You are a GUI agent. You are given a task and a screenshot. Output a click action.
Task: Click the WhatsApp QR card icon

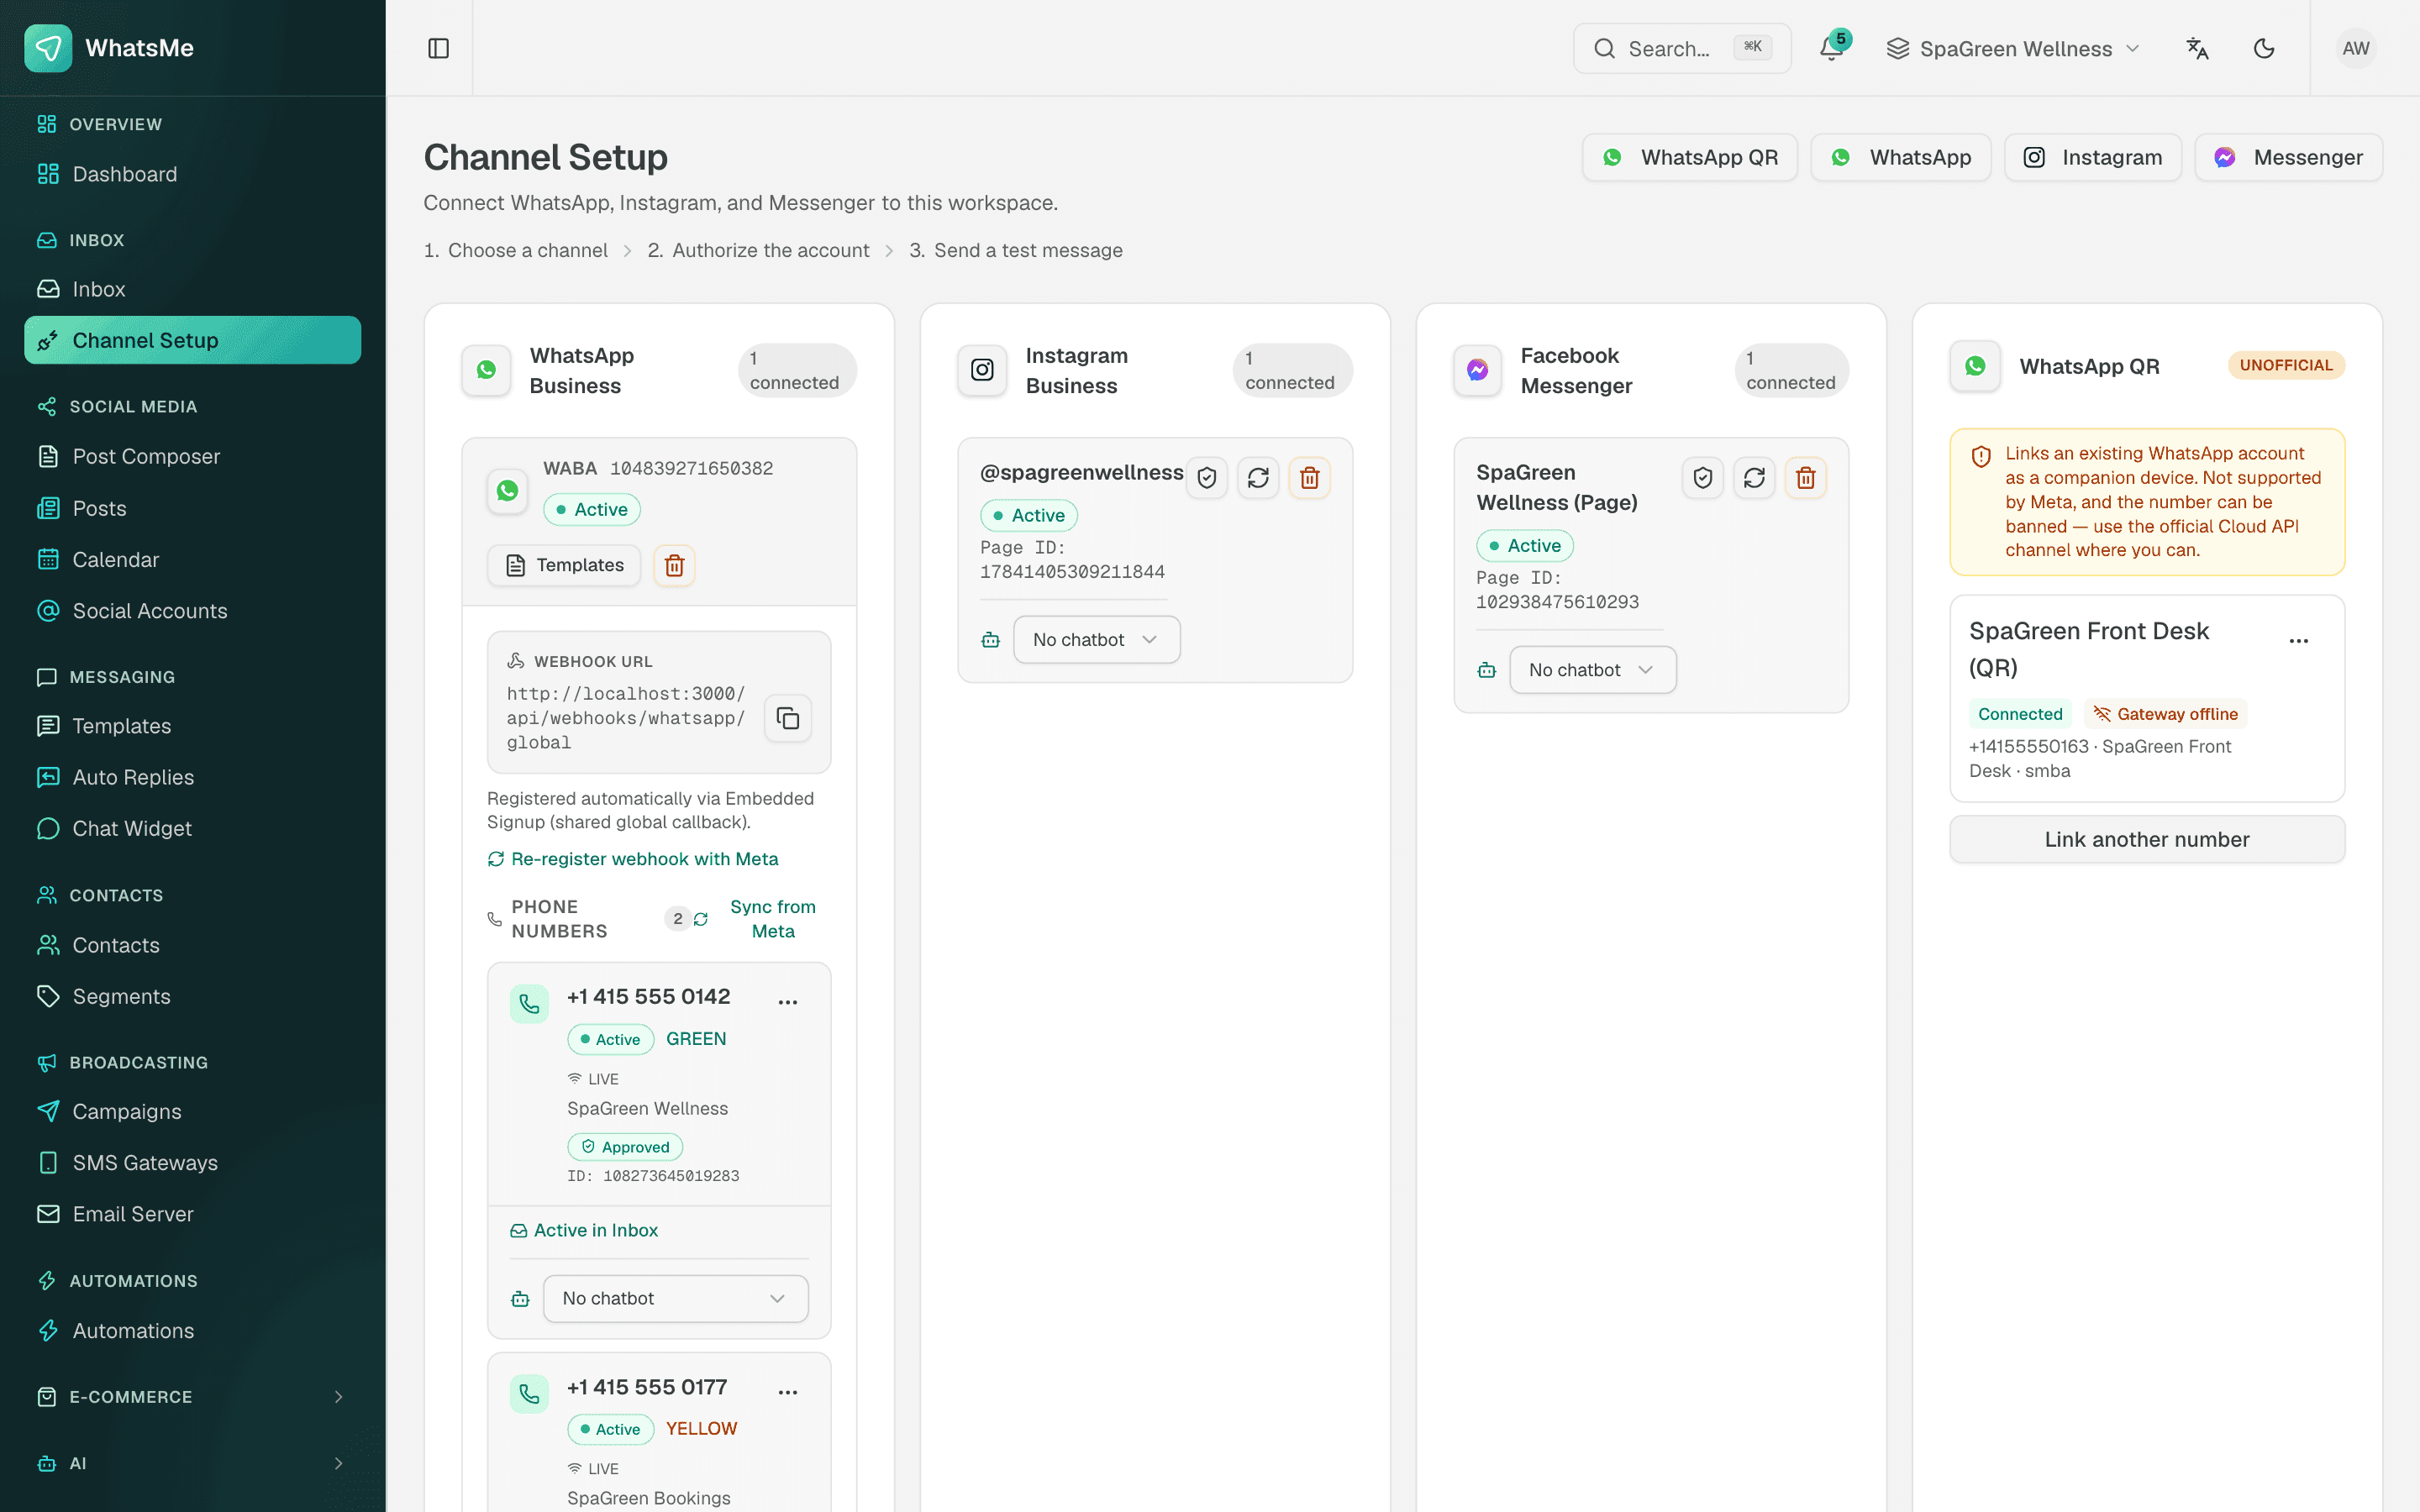click(1975, 366)
